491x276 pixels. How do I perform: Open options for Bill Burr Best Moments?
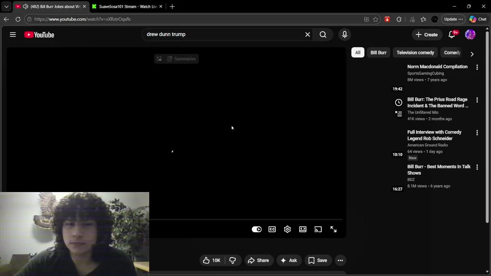tap(477, 167)
